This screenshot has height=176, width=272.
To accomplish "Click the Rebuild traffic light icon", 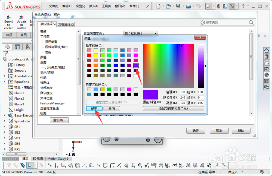I will click(219, 6).
